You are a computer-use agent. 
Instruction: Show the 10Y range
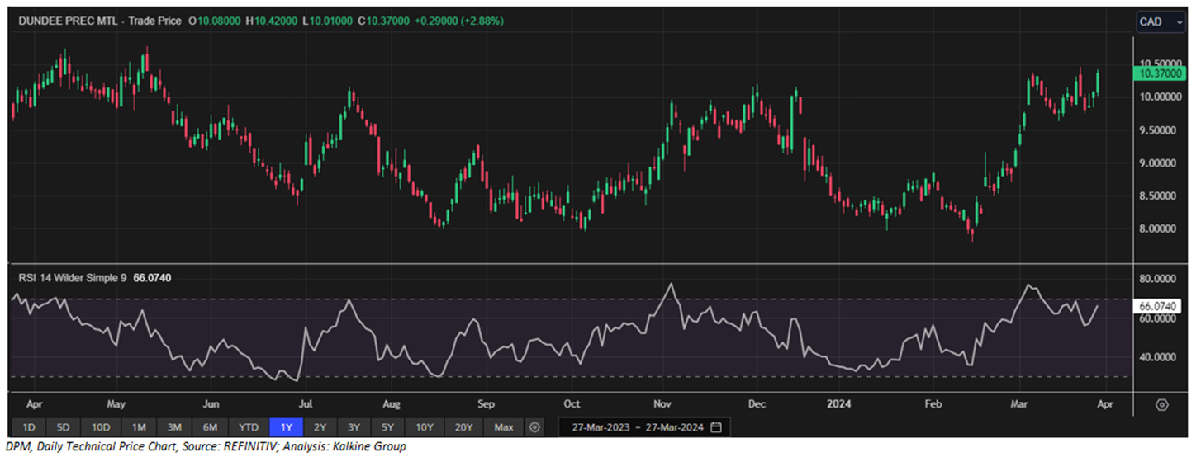(425, 427)
